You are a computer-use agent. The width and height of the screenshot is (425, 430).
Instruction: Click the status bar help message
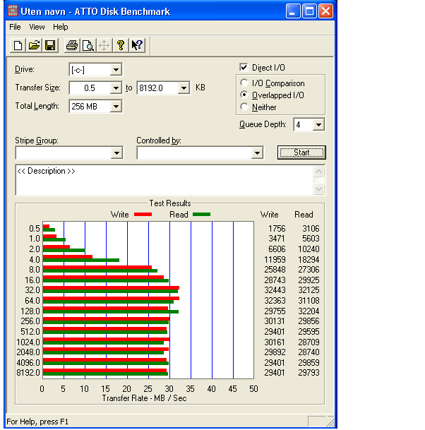pos(37,422)
